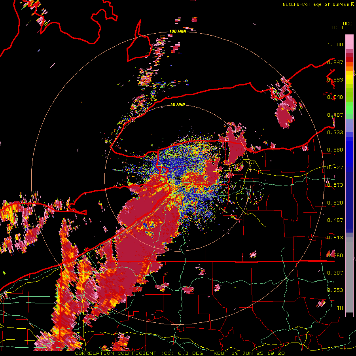This screenshot has width=356, height=356.
Task: Click the NEXLAB-College of DuPage header text
Action: click(316, 4)
